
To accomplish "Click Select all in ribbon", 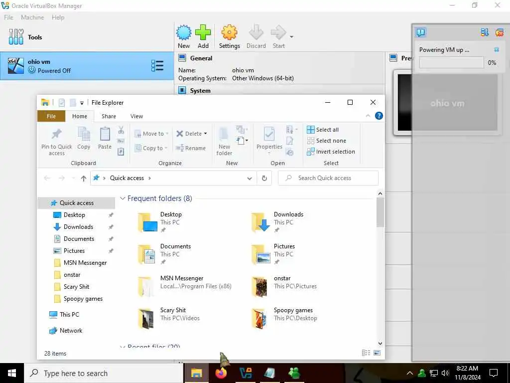I will click(323, 130).
